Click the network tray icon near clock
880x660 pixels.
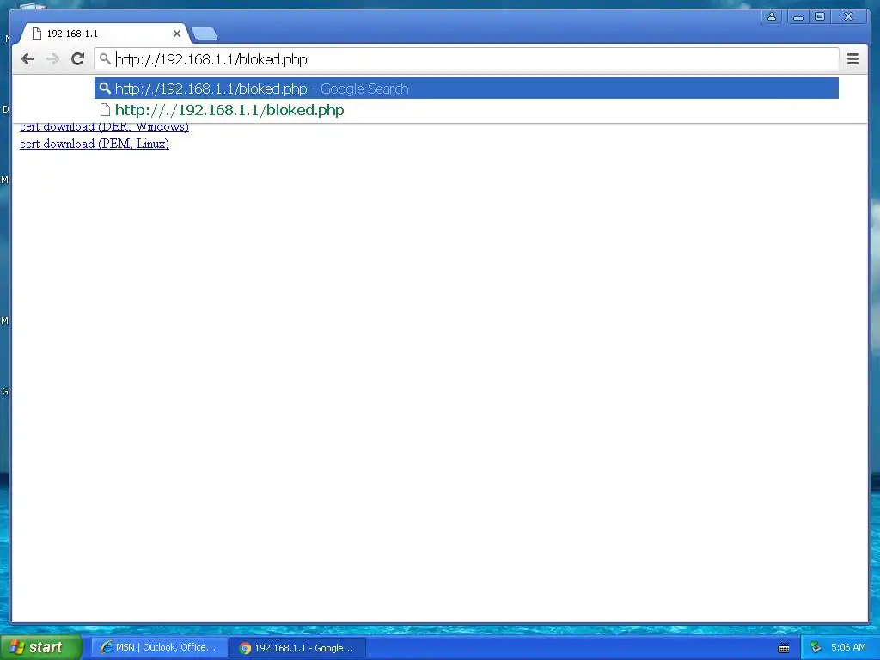tap(816, 648)
